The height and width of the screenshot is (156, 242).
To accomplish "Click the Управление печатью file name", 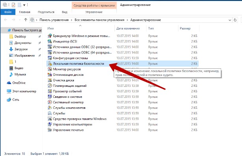I will pos(68,130).
